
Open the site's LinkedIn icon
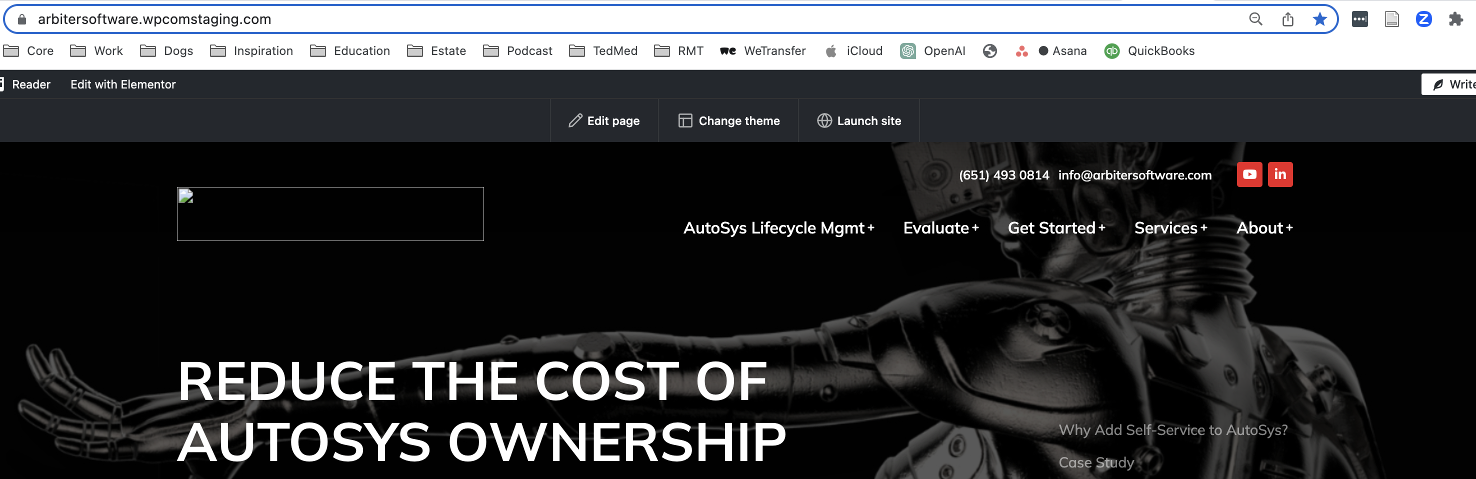(x=1280, y=174)
